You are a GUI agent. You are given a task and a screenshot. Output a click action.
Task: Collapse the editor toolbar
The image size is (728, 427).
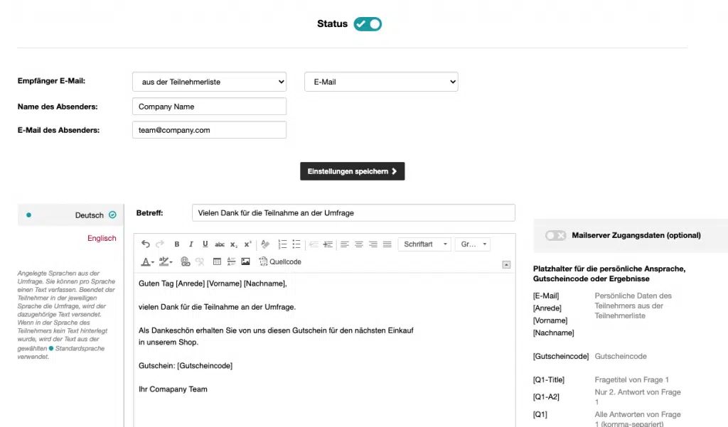click(506, 264)
